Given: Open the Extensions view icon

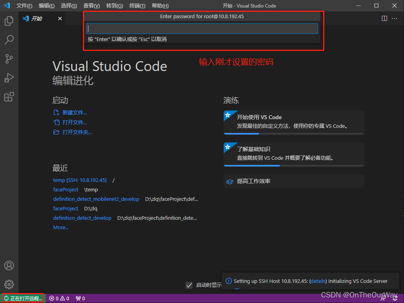Looking at the screenshot, I should (9, 97).
